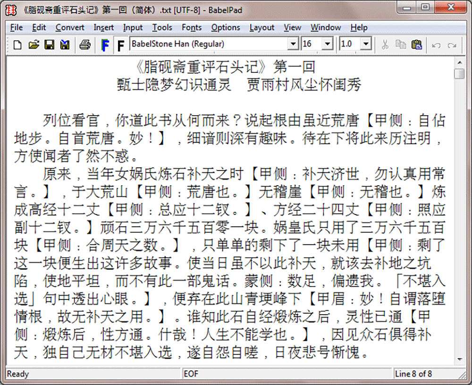Screen dimensions: 472x385
Task: Click the Save icon
Action: pos(49,44)
